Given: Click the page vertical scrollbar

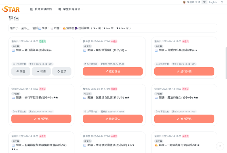Looking at the screenshot, I should [226, 62].
